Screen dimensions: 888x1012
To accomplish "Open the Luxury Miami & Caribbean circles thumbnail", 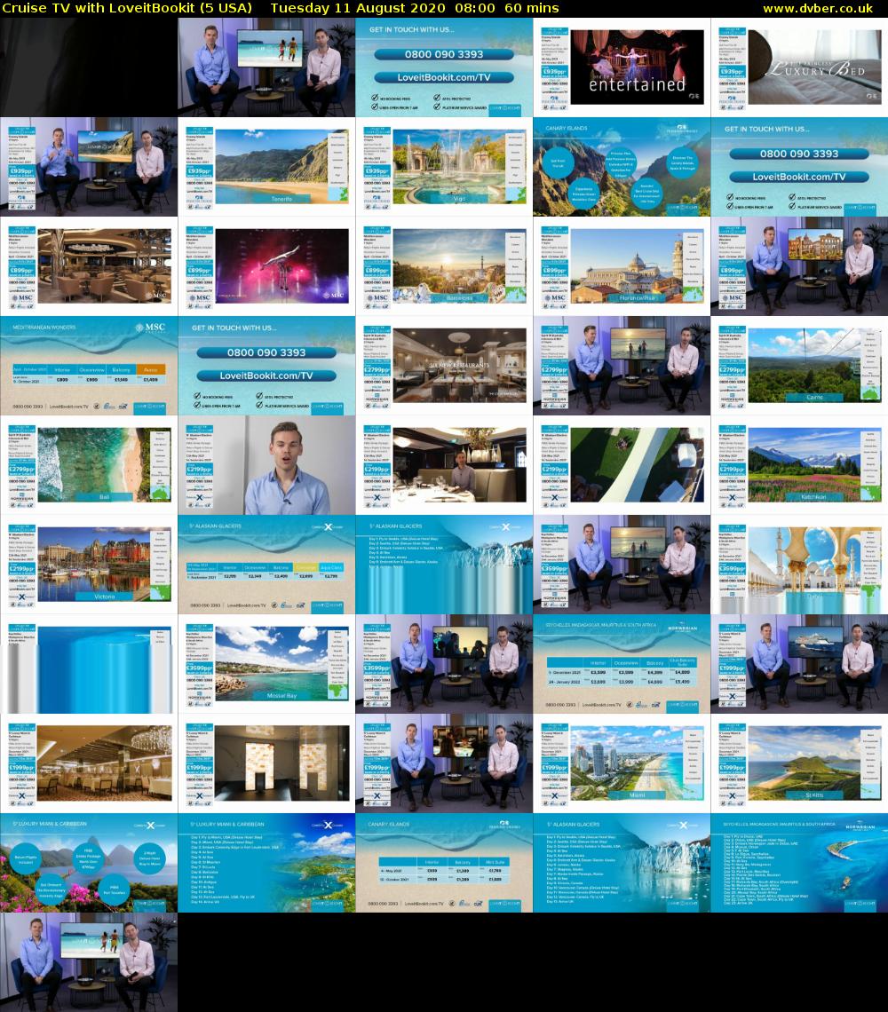I will click(89, 862).
